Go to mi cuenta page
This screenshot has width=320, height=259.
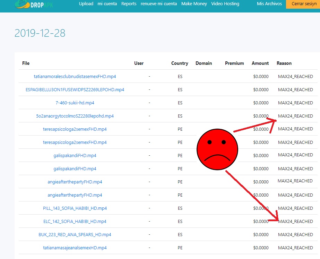[x=107, y=4]
